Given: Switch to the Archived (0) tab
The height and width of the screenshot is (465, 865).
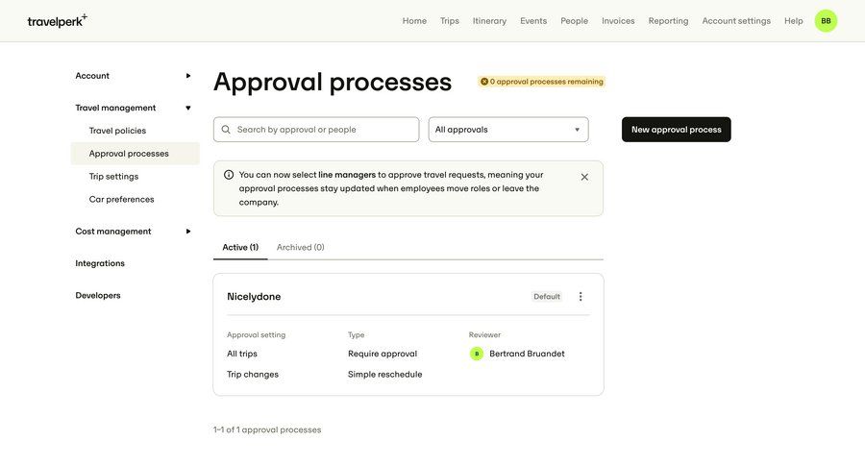Looking at the screenshot, I should click(300, 247).
